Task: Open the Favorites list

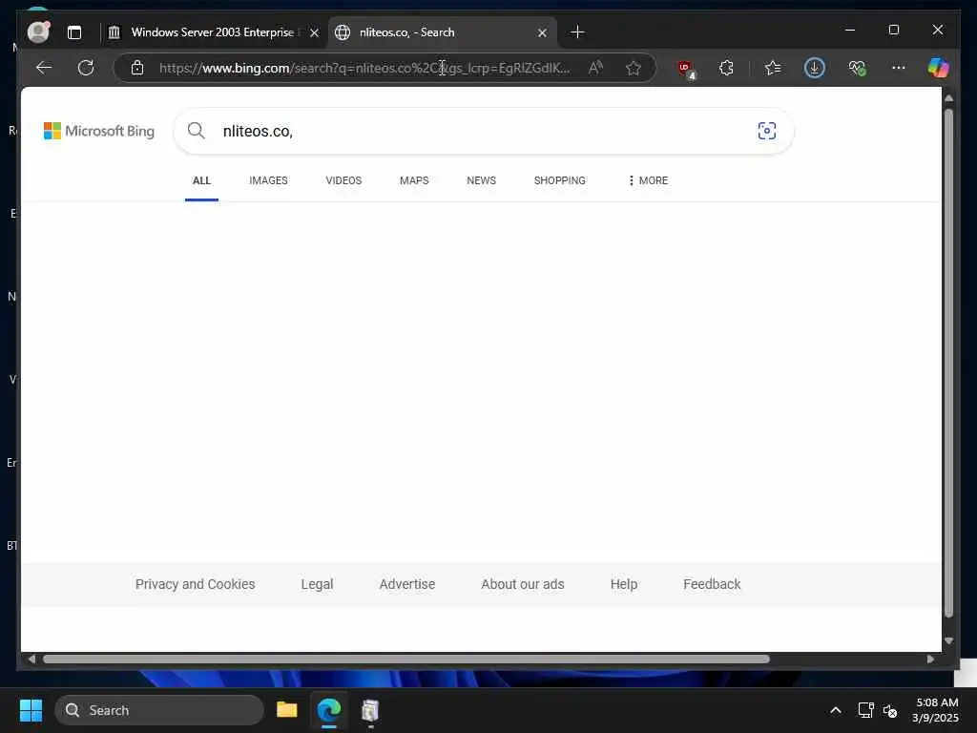Action: pyautogui.click(x=773, y=68)
